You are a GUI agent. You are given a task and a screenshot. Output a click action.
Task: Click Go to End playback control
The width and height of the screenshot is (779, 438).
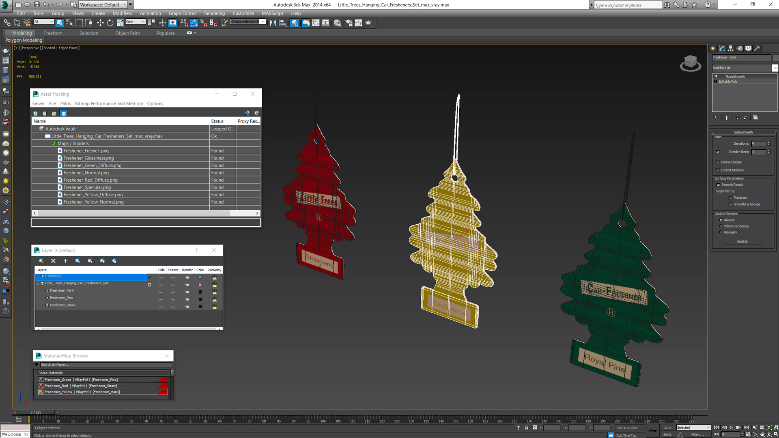[x=746, y=427]
